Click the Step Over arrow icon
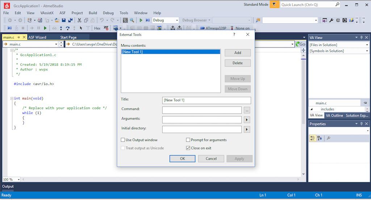Image resolution: width=371 pixels, height=200 pixels. [68, 28]
